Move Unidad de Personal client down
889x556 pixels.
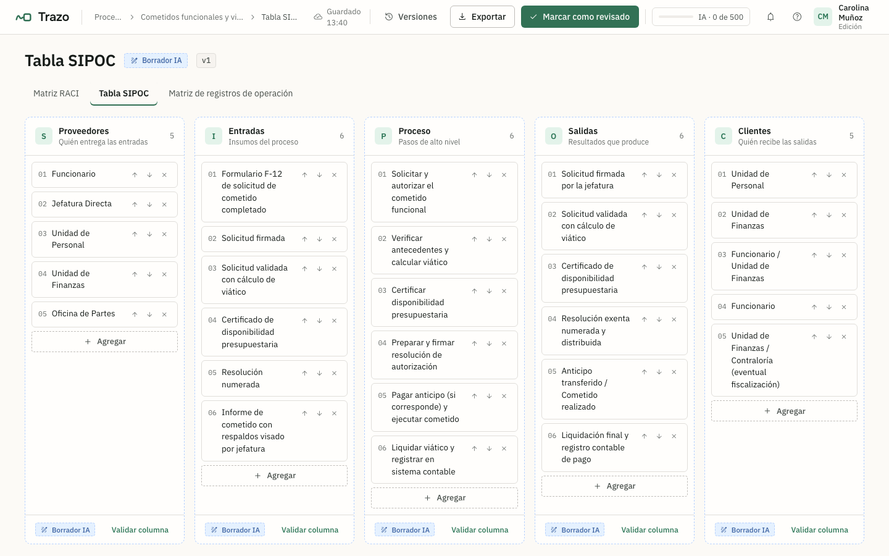pos(829,175)
